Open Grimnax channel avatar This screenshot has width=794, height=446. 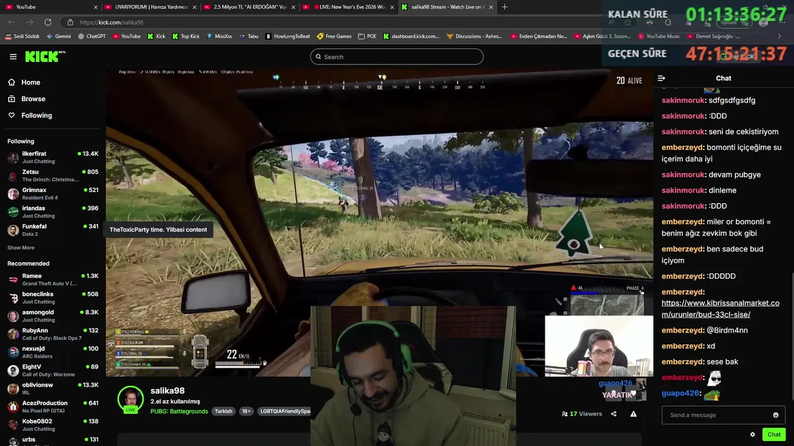13,194
